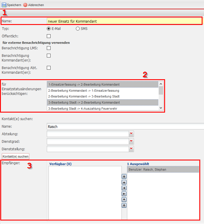Click the Speichern floppy disk icon
Viewport: 204px width, 224px height.
(x=4, y=5)
